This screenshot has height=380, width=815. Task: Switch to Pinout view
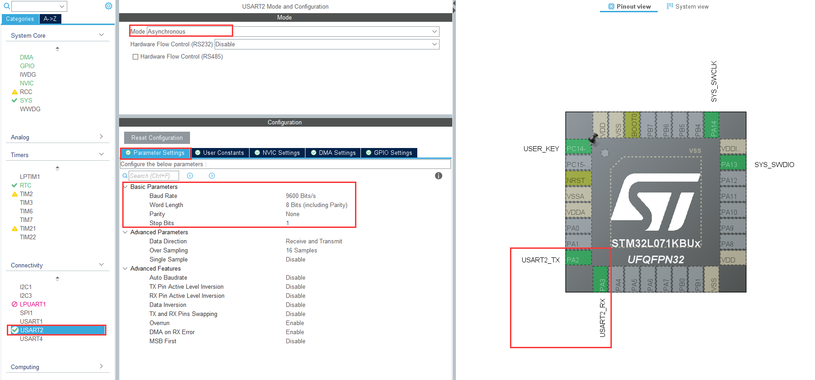[x=629, y=6]
